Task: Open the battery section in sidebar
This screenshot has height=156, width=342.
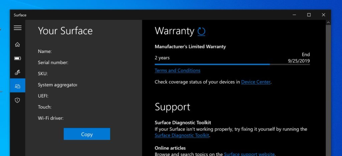Action: point(17,58)
